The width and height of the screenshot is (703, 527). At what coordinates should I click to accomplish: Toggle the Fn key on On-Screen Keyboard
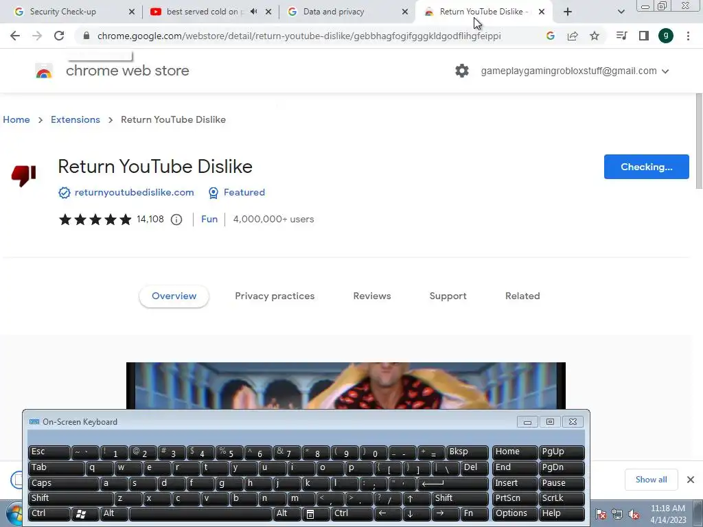(475, 513)
